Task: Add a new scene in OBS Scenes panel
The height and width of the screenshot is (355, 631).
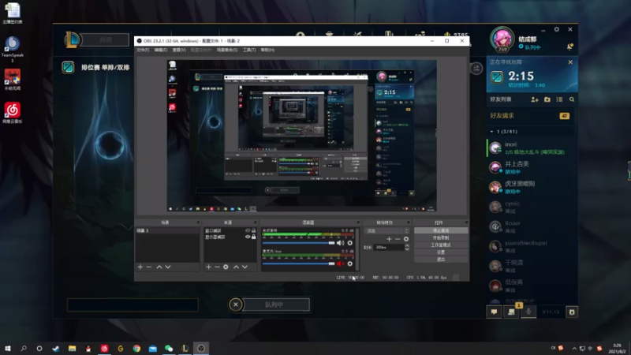Action: [x=140, y=267]
